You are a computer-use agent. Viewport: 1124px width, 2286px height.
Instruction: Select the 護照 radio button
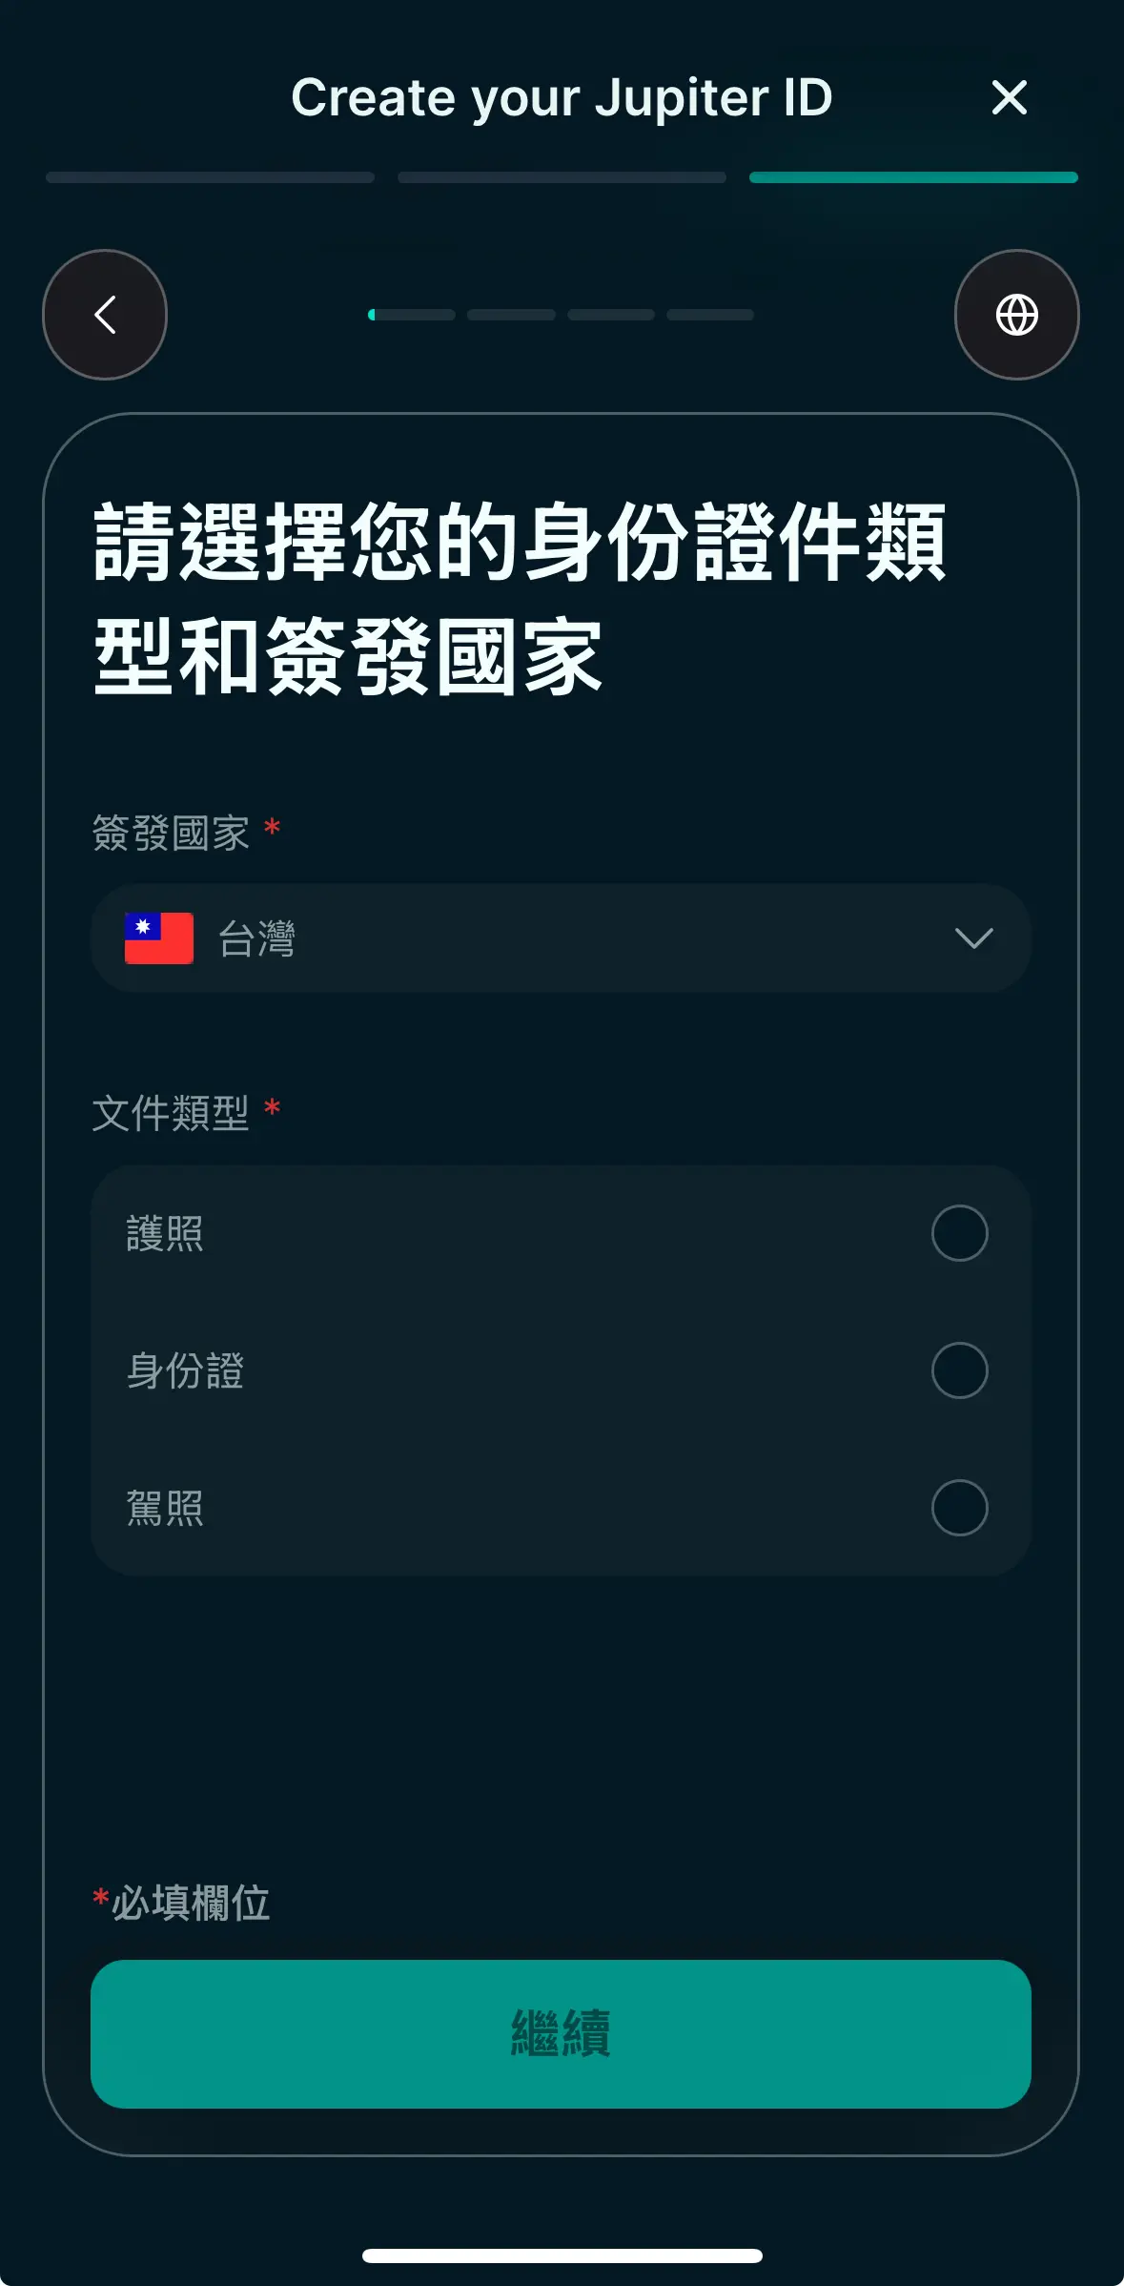(x=959, y=1233)
